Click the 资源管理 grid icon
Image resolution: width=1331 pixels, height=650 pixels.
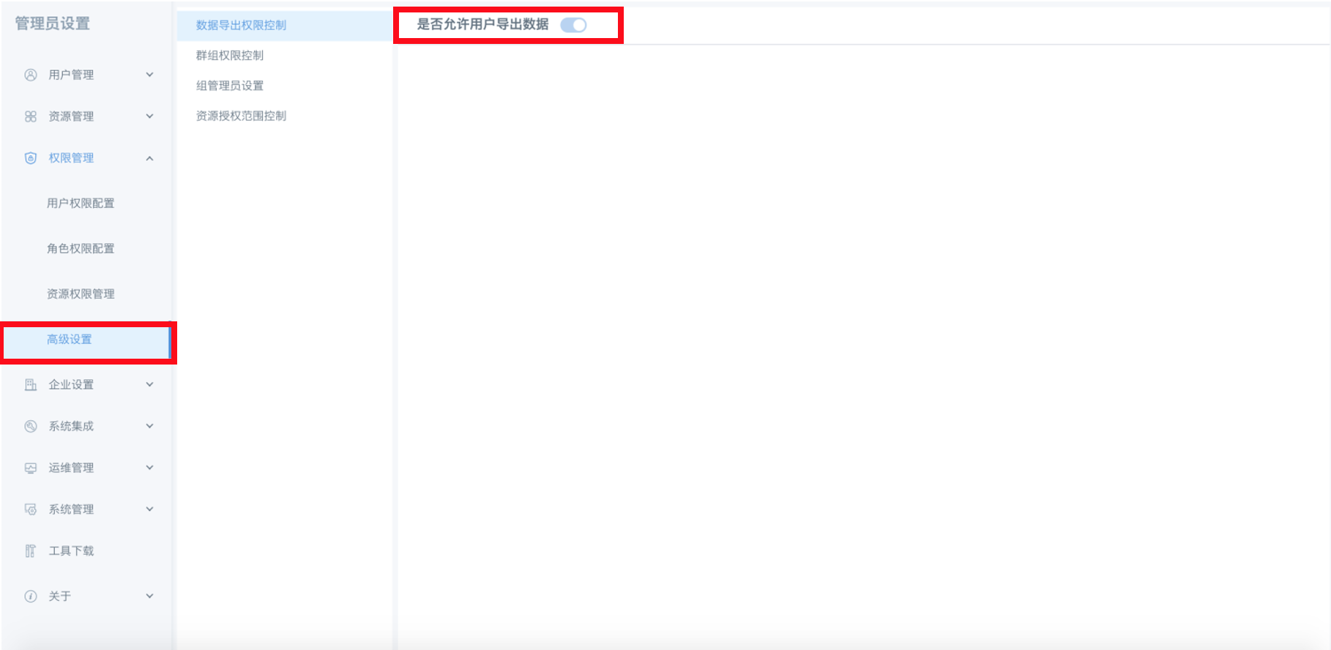(x=31, y=116)
